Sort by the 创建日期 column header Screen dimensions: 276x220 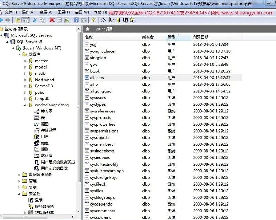tap(217, 37)
